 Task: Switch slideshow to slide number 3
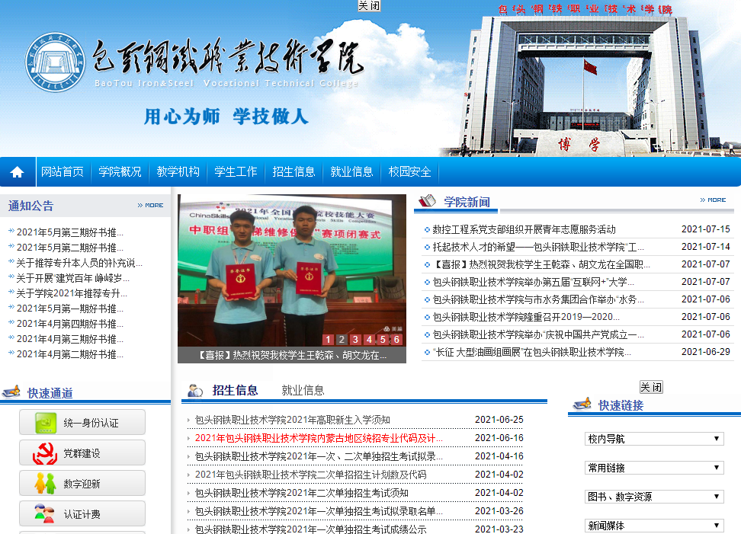355,340
